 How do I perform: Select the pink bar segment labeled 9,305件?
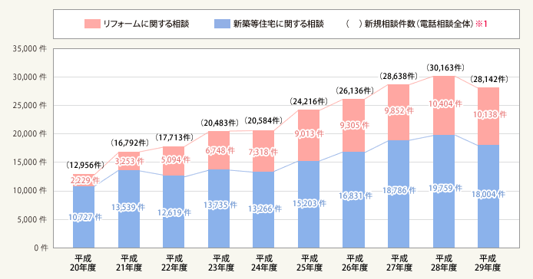point(353,126)
